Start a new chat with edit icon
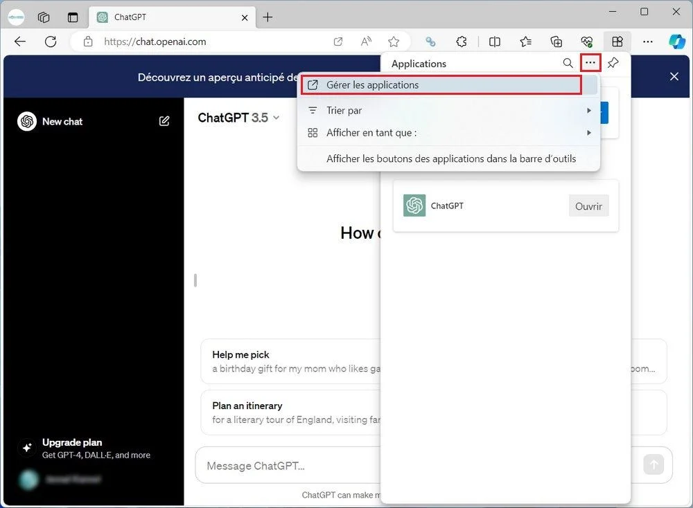693x508 pixels. [164, 121]
